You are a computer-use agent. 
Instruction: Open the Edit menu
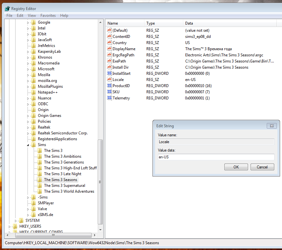coord(20,16)
